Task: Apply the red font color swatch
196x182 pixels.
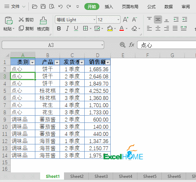Action: (122, 29)
